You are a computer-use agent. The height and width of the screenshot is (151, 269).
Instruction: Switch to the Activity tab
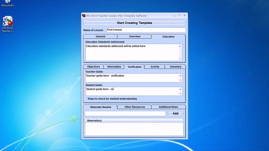click(x=155, y=67)
